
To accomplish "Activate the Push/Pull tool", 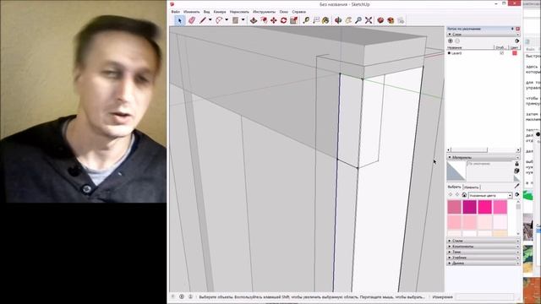I will (x=254, y=20).
